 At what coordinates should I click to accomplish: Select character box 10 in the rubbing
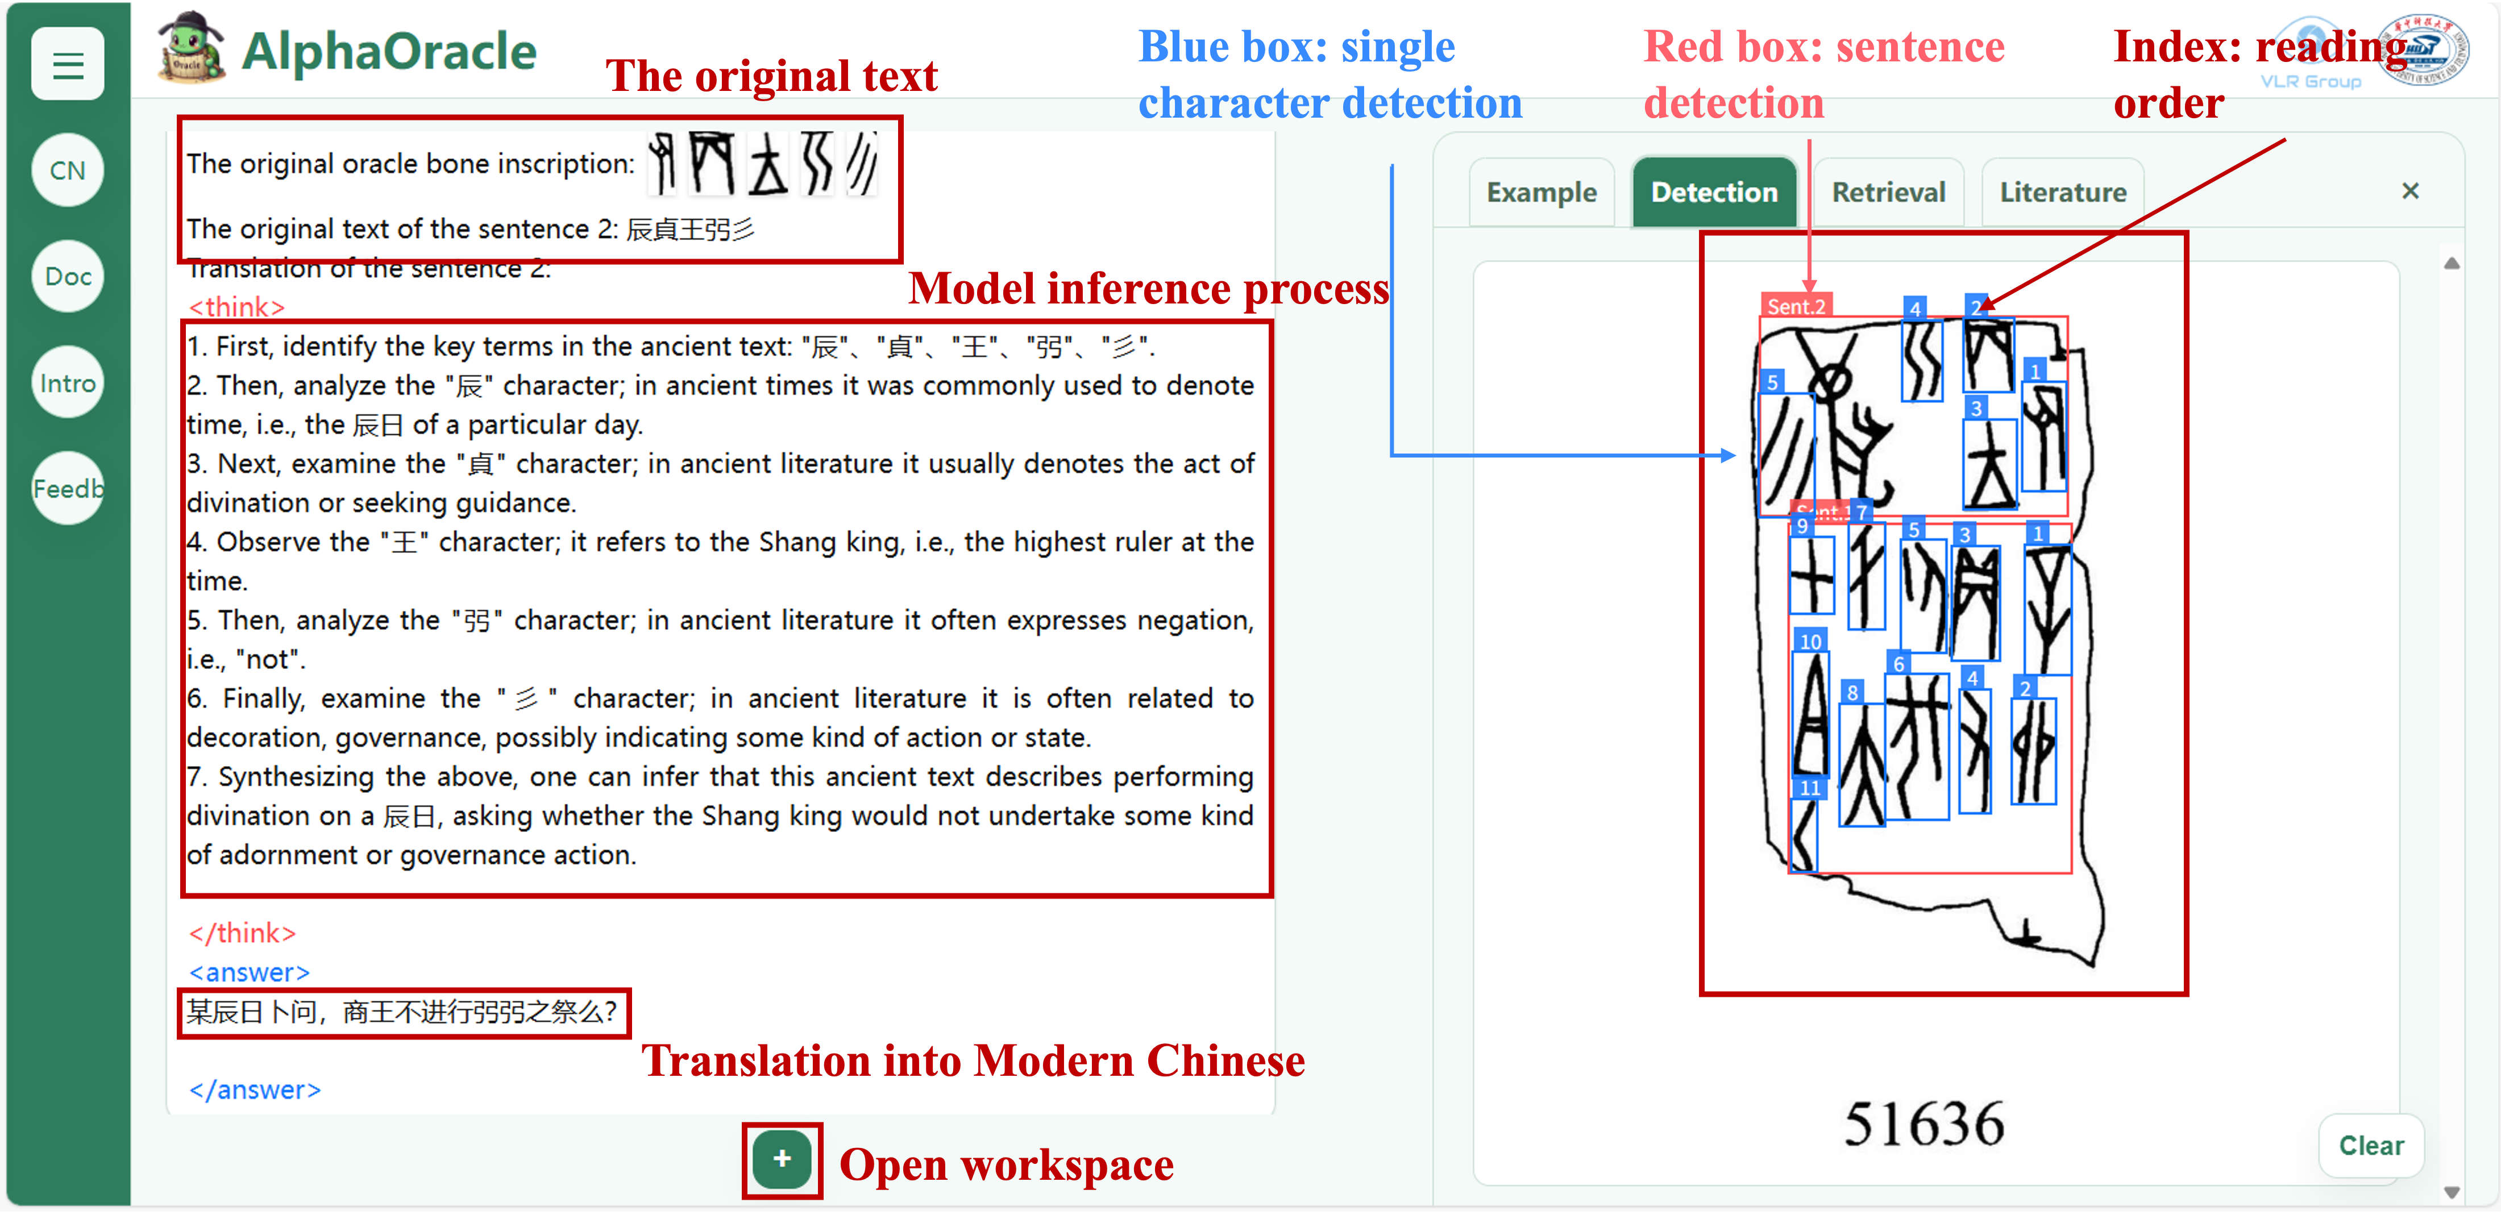[1810, 713]
